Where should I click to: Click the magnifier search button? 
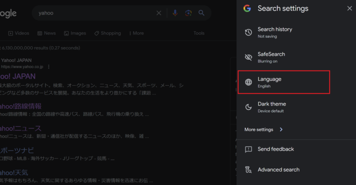[201, 13]
